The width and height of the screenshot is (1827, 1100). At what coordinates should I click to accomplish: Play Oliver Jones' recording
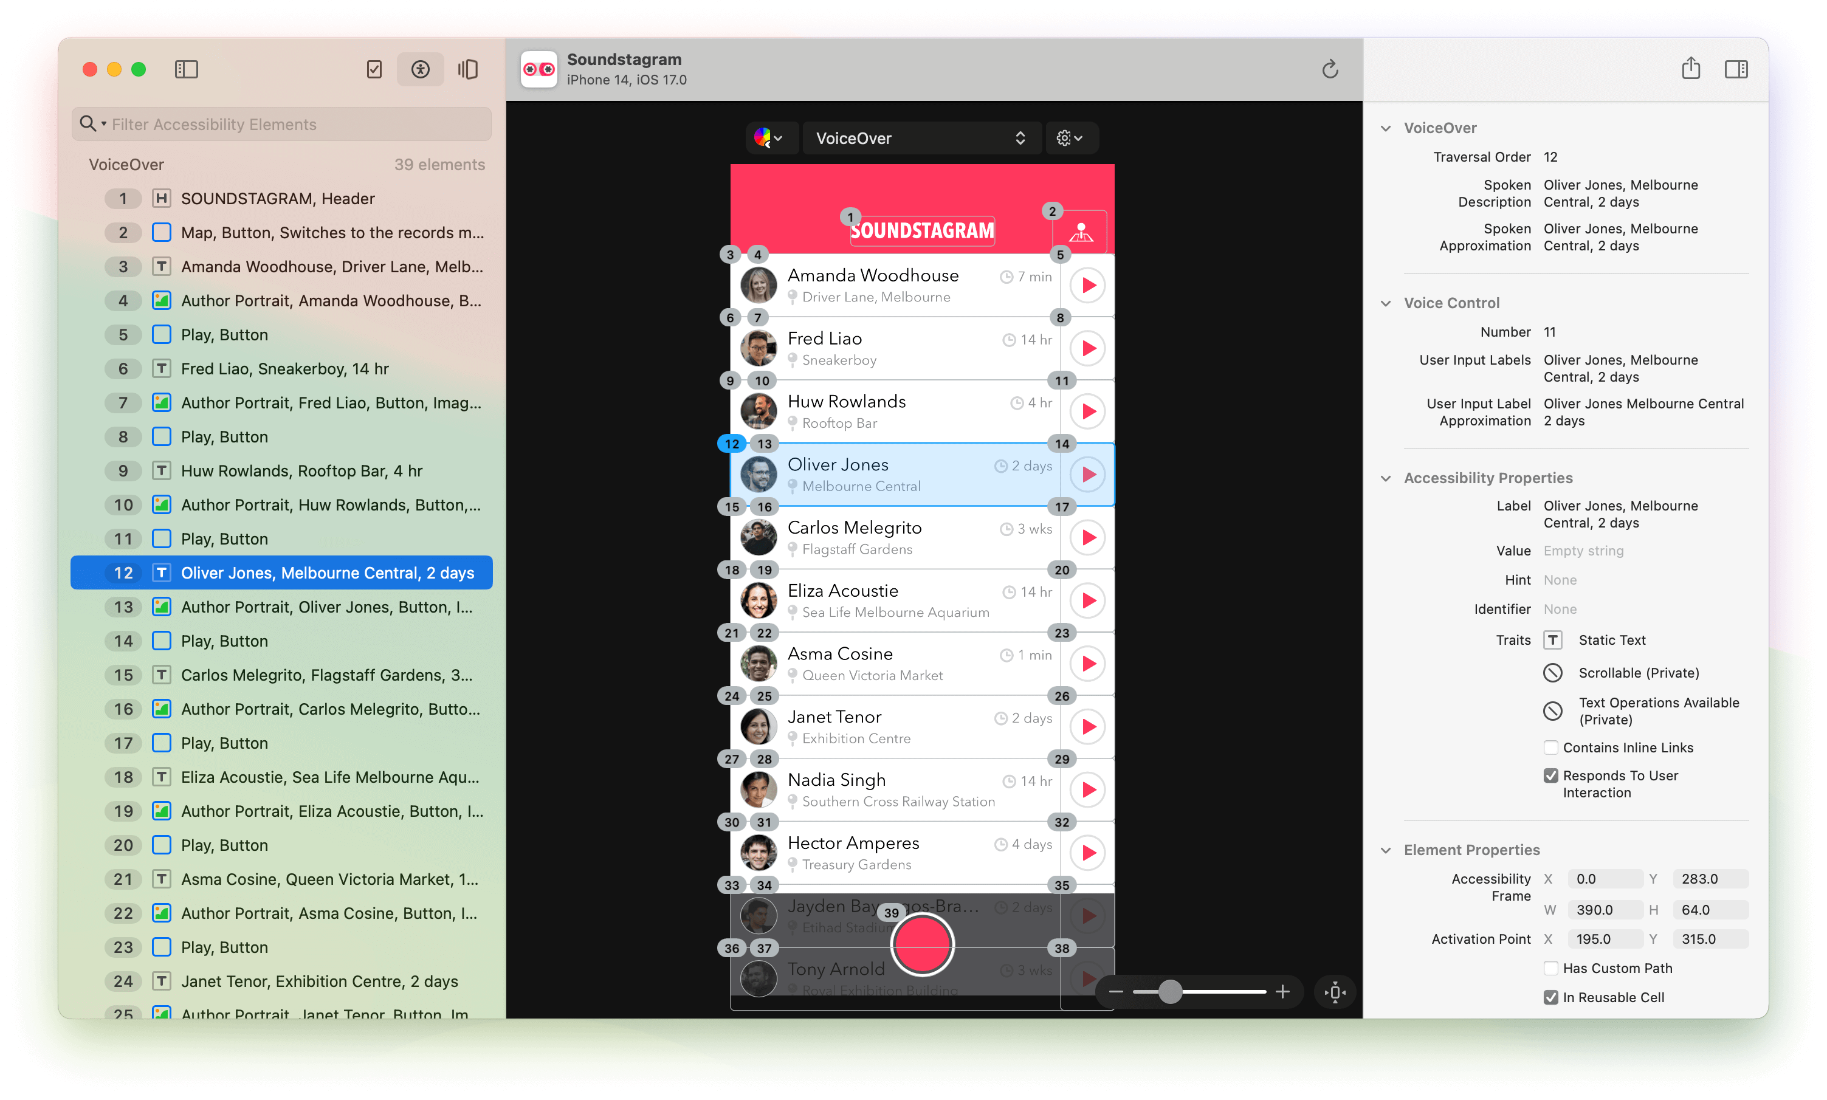click(1088, 475)
